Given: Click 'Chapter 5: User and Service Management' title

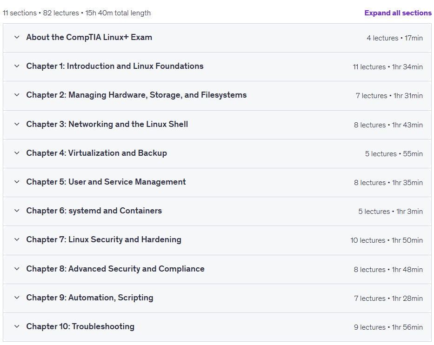Looking at the screenshot, I should (106, 182).
